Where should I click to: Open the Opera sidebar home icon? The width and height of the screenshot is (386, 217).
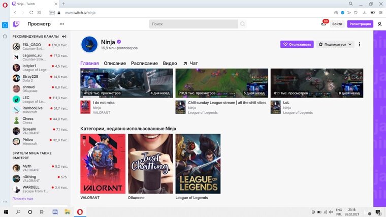pos(5,25)
